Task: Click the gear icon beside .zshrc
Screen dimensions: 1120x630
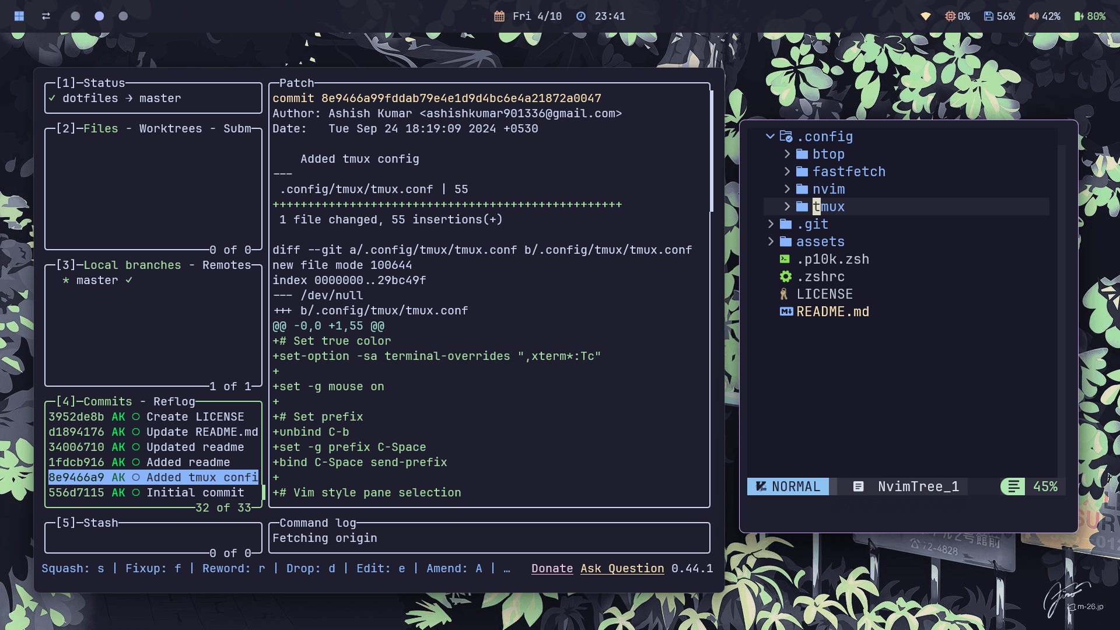Action: coord(786,276)
